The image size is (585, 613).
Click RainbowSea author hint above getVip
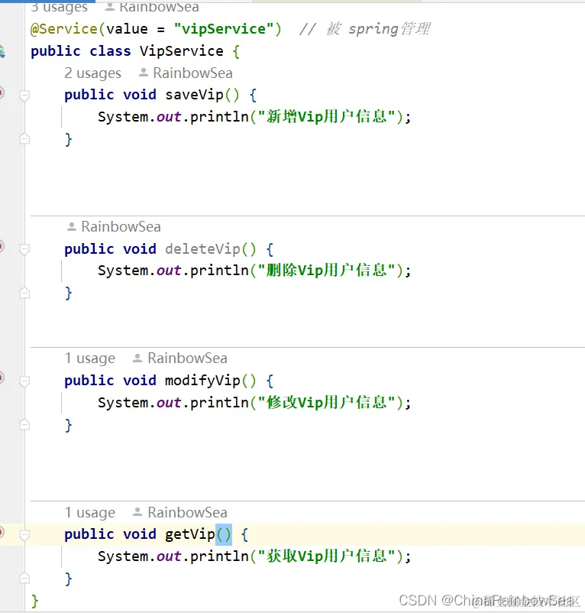click(x=187, y=512)
